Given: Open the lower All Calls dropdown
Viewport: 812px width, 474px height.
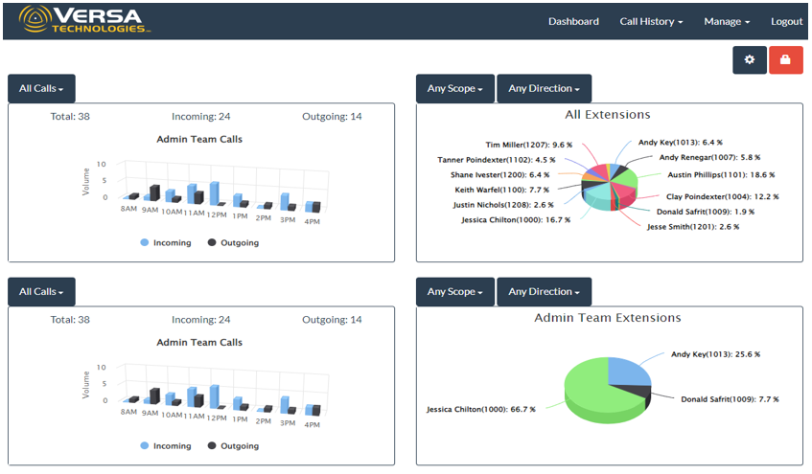Looking at the screenshot, I should click(x=41, y=292).
